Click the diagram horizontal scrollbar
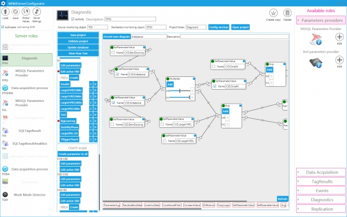 tap(175, 201)
